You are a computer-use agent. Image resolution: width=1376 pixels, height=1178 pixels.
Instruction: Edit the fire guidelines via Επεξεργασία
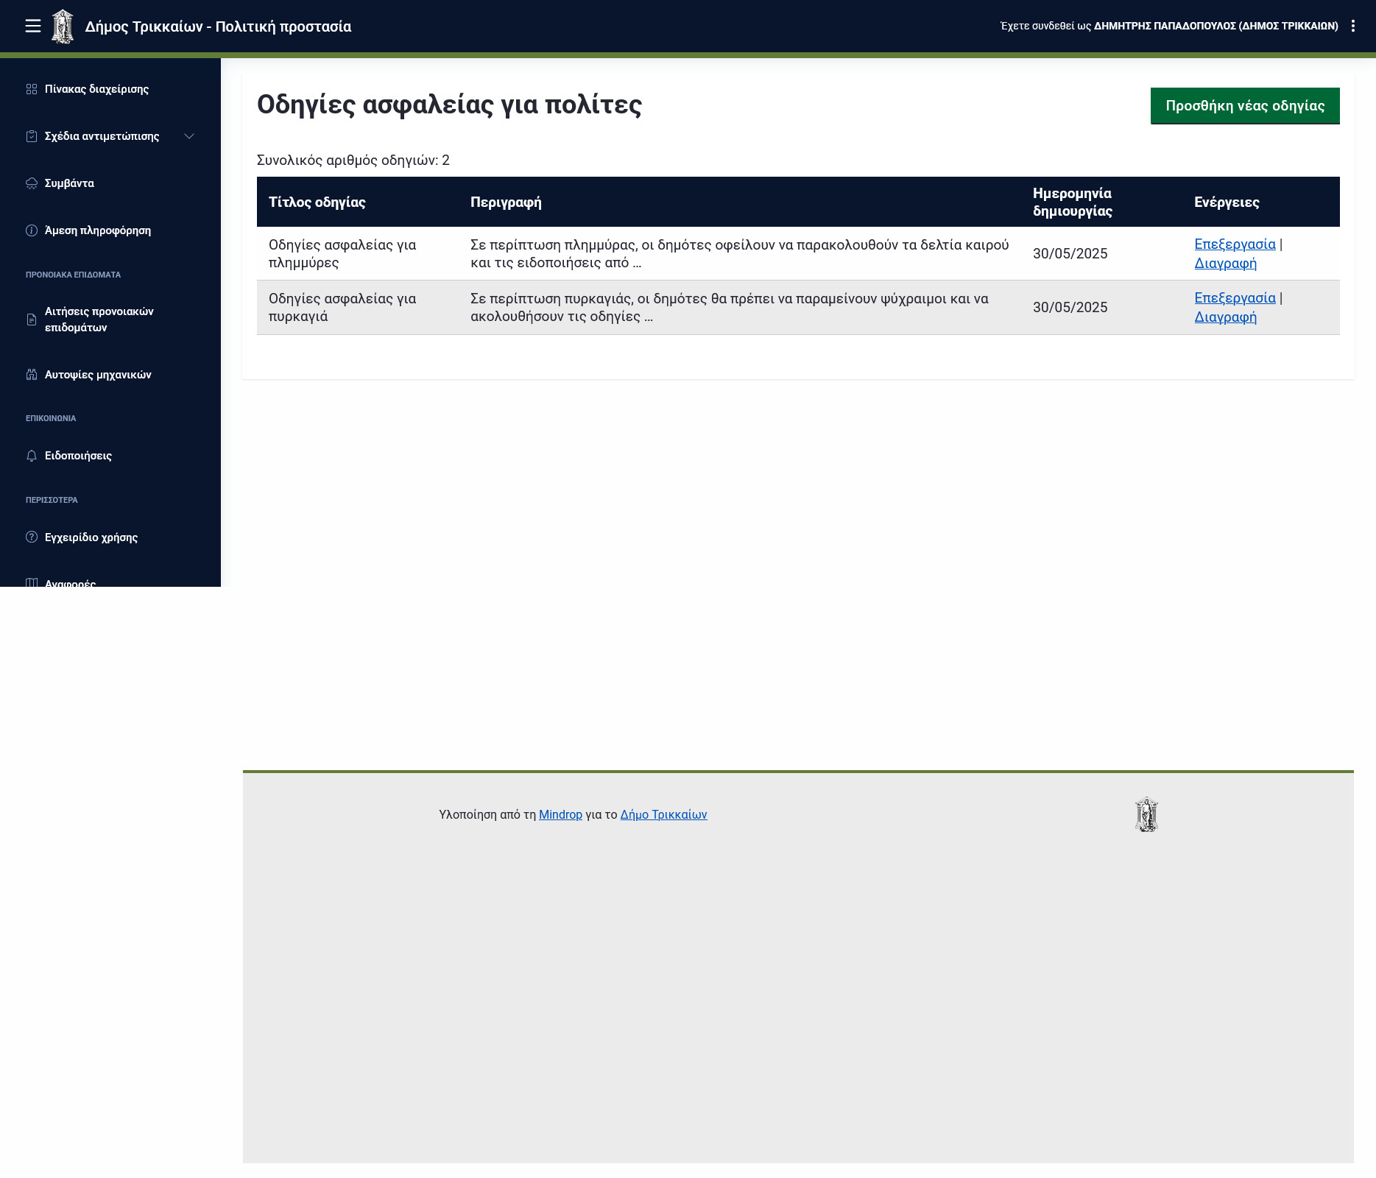[1235, 298]
